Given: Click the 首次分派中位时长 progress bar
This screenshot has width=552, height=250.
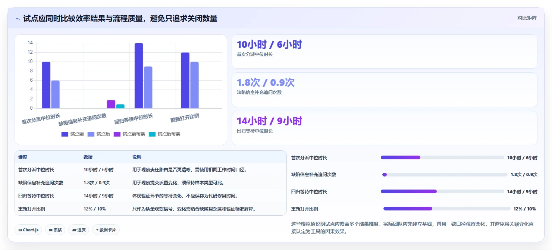Looking at the screenshot, I should click(x=442, y=157).
